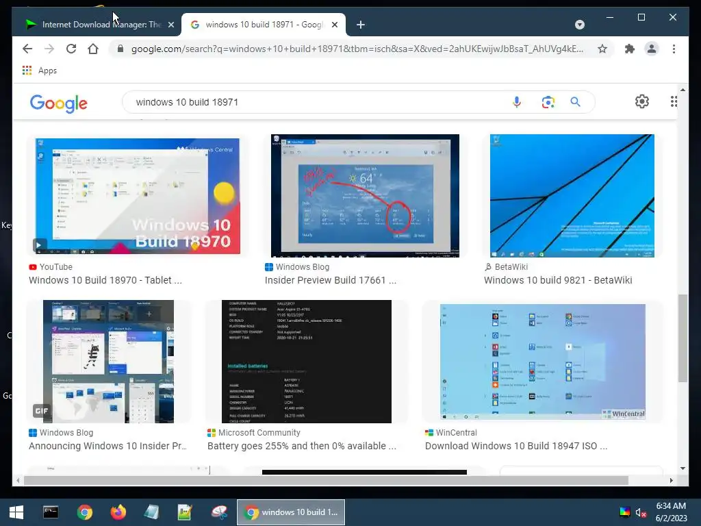This screenshot has height=526, width=701.
Task: Open the WinCentral Start menu thumbnail
Action: tap(542, 362)
